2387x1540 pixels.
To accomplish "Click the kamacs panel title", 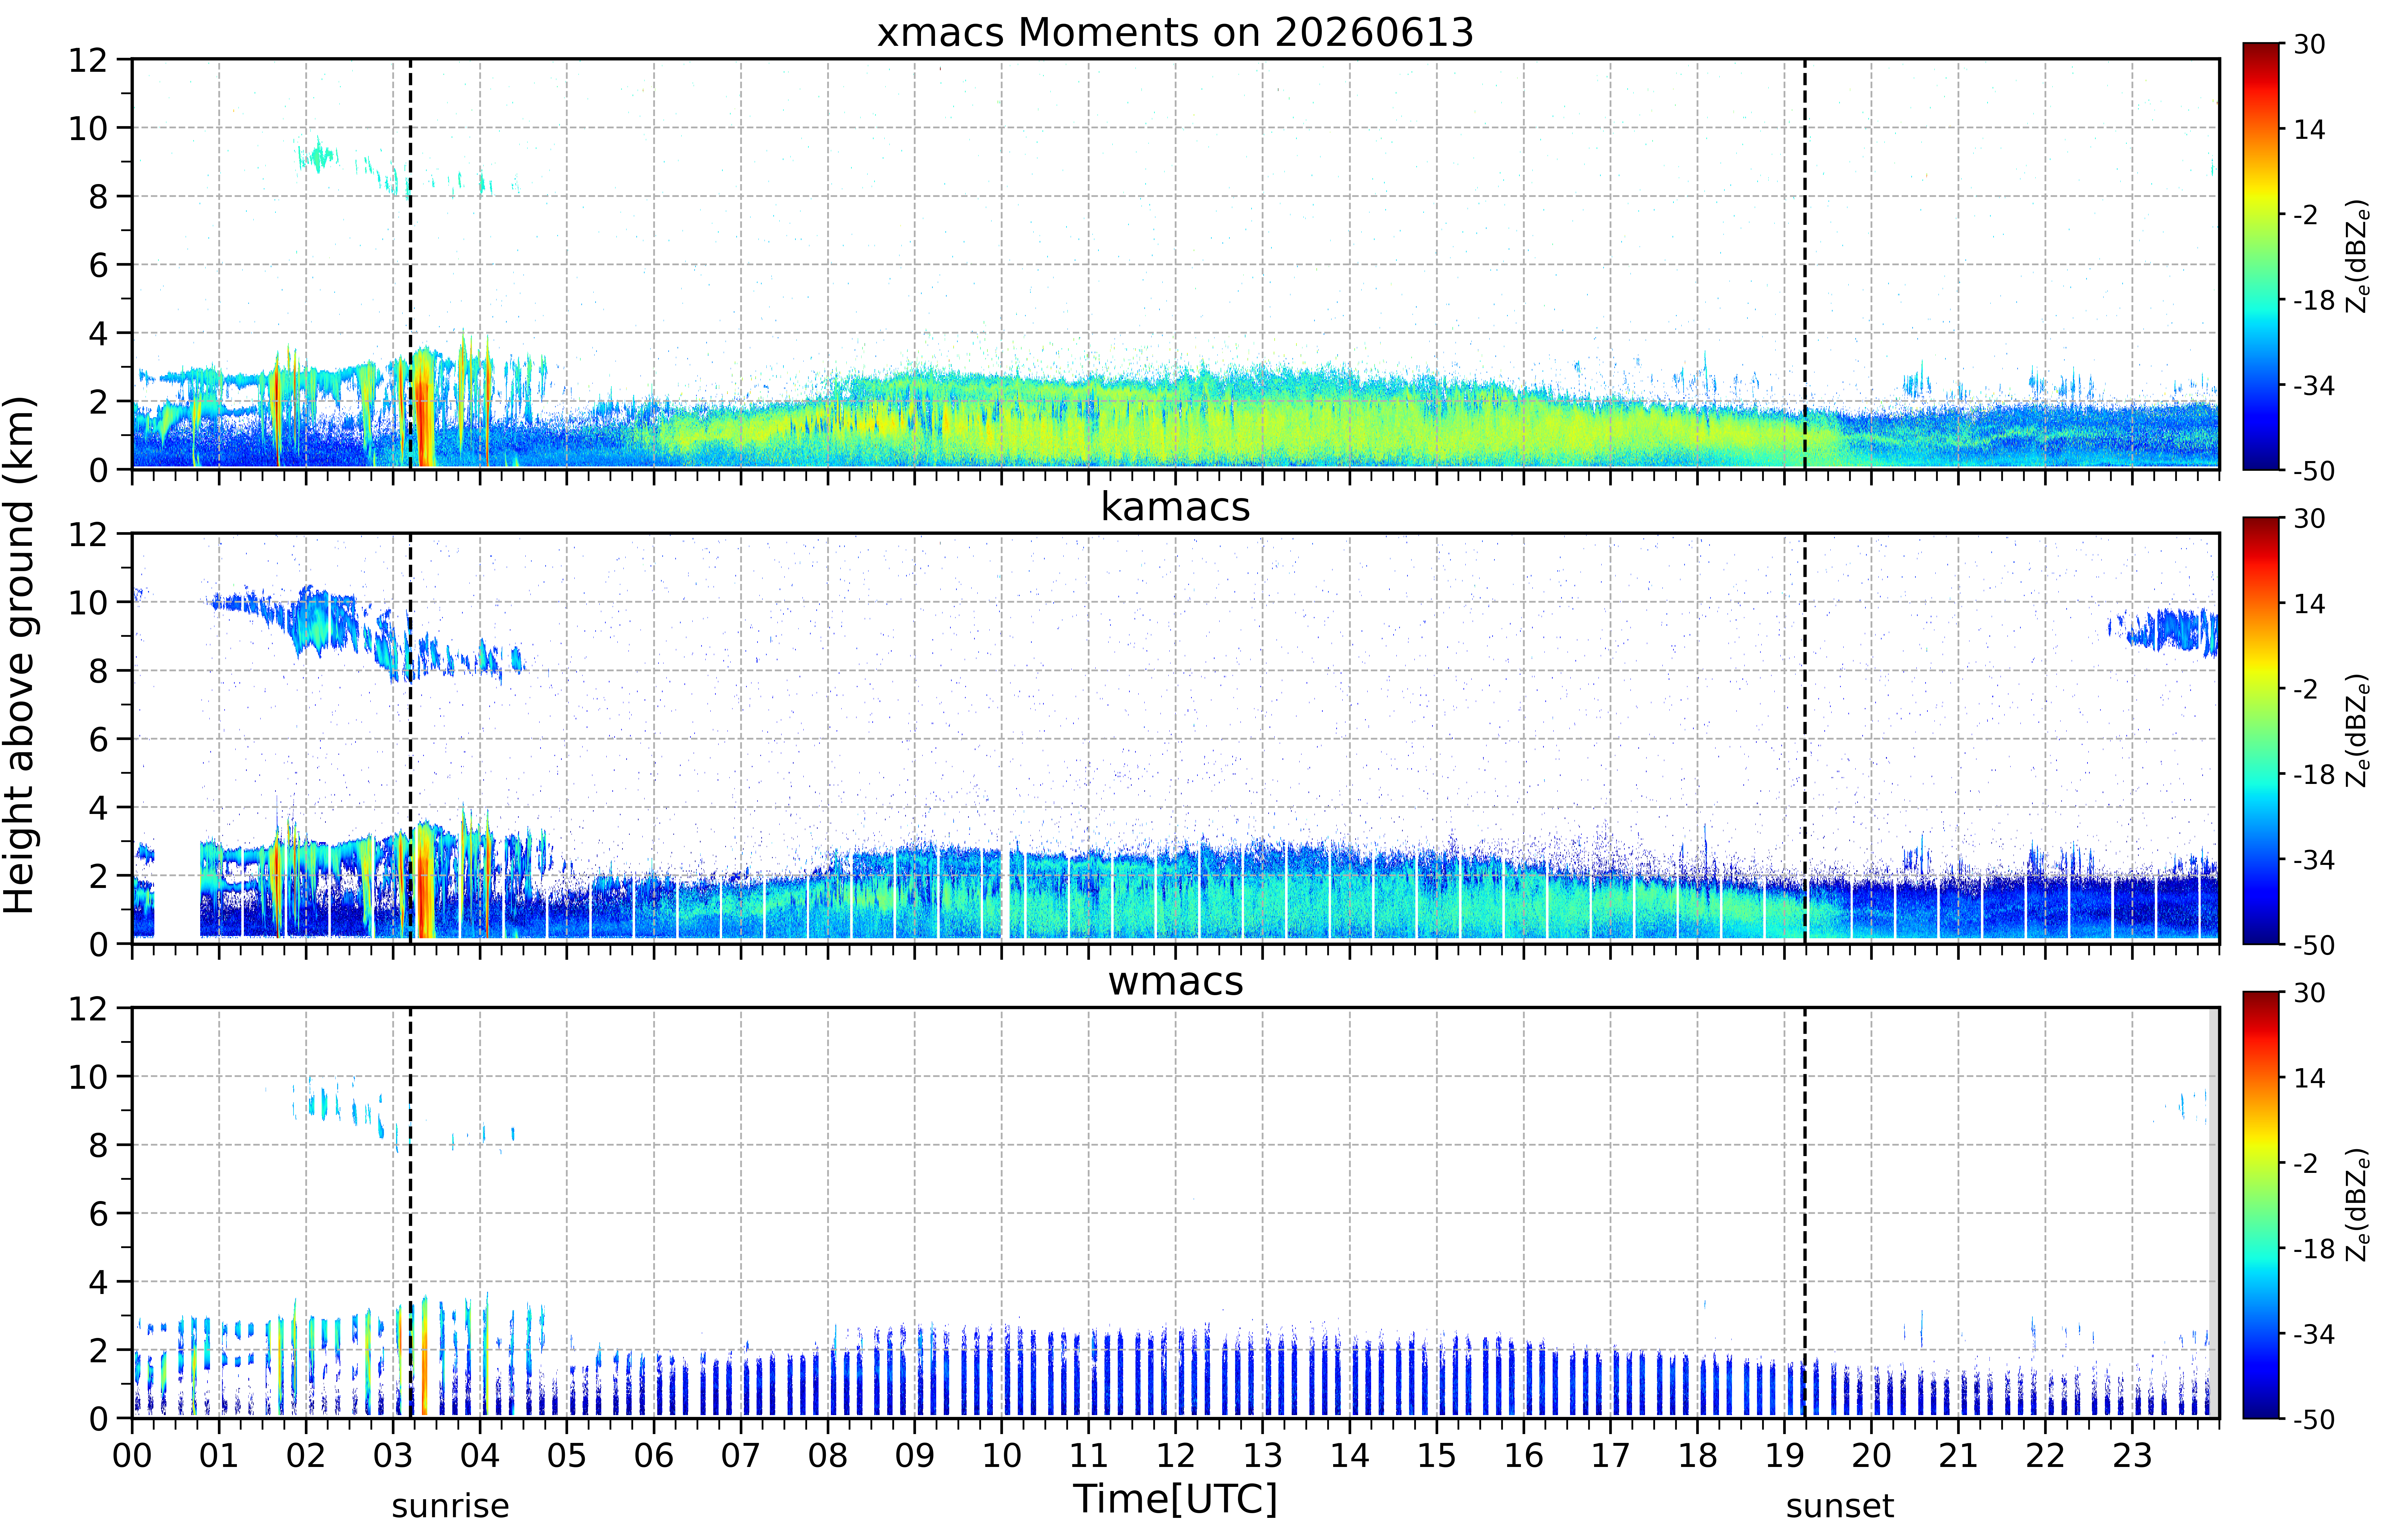I will [1175, 507].
